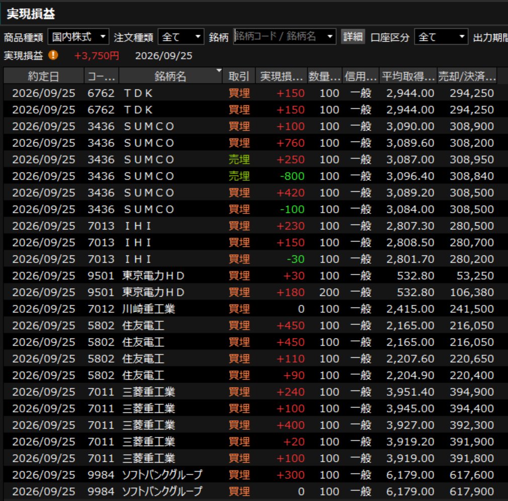Select IHI row with +230 profit
The width and height of the screenshot is (508, 501).
pyautogui.click(x=250, y=225)
